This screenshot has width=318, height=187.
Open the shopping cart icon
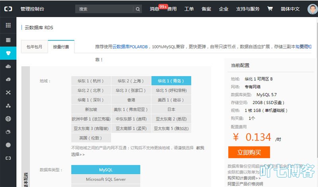[x=270, y=8]
